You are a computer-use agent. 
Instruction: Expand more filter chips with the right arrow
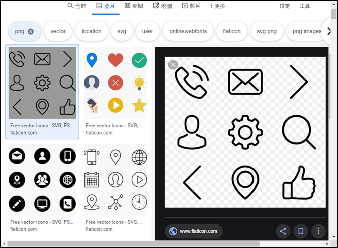coord(329,31)
